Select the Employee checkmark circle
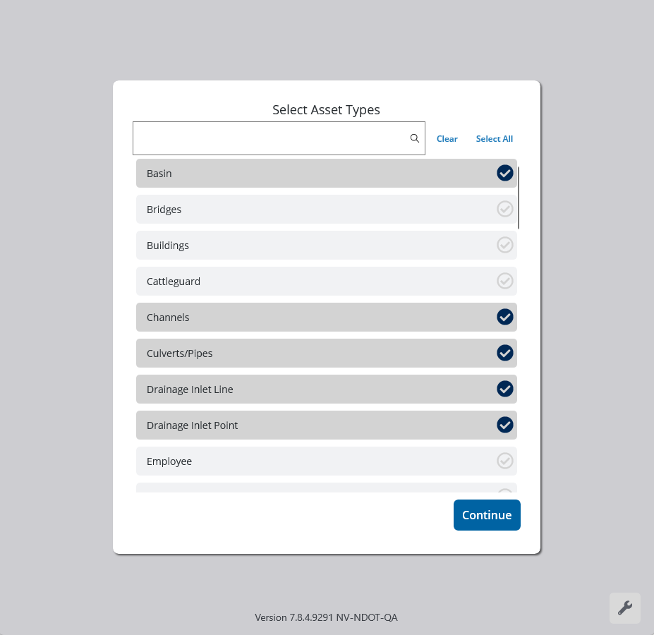 point(504,461)
